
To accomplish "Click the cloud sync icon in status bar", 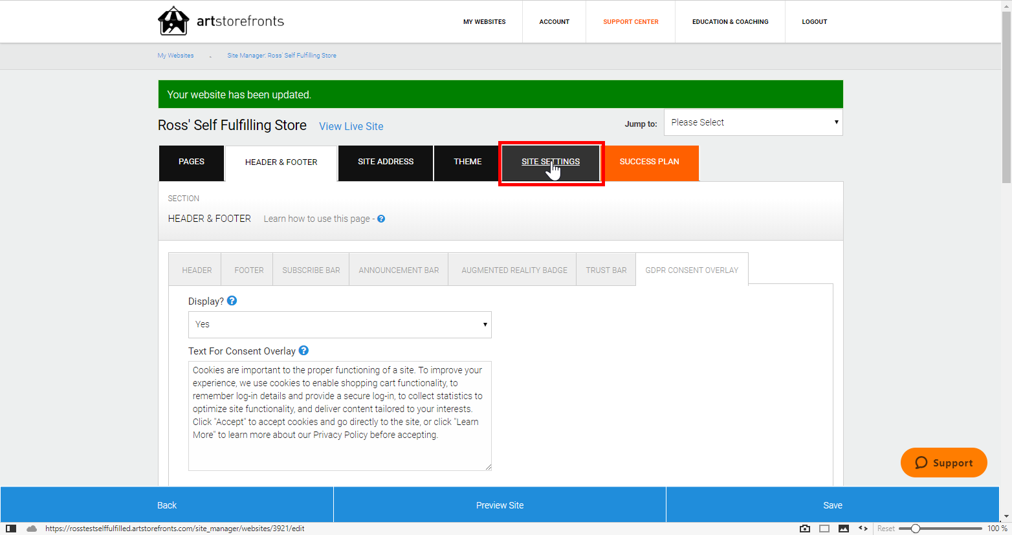I will [31, 529].
